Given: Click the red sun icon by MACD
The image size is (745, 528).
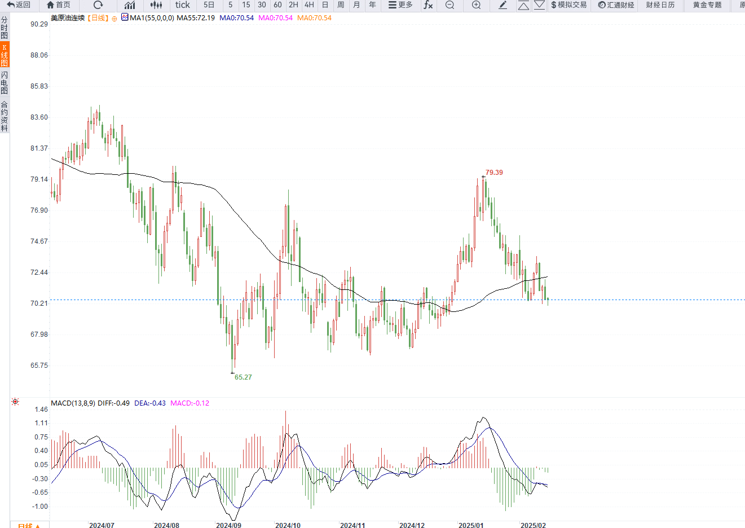Looking at the screenshot, I should (15, 402).
